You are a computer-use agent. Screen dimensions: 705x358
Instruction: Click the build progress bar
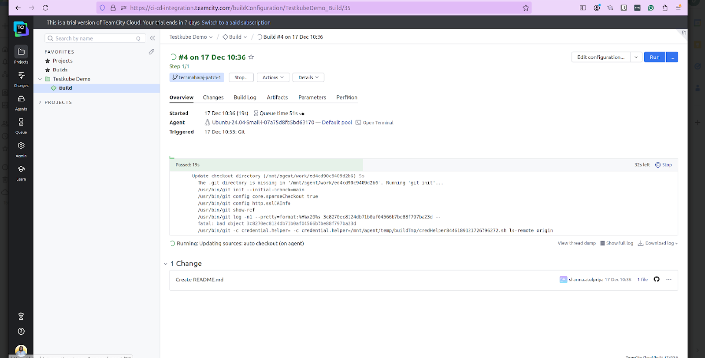pyautogui.click(x=423, y=165)
